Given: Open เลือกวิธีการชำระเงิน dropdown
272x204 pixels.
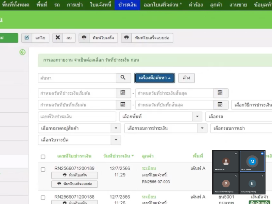Looking at the screenshot, I should point(252,105).
